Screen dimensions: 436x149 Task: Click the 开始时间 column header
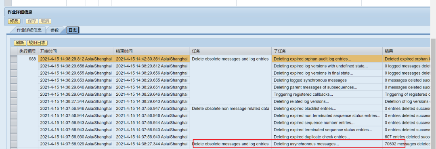pyautogui.click(x=76, y=51)
